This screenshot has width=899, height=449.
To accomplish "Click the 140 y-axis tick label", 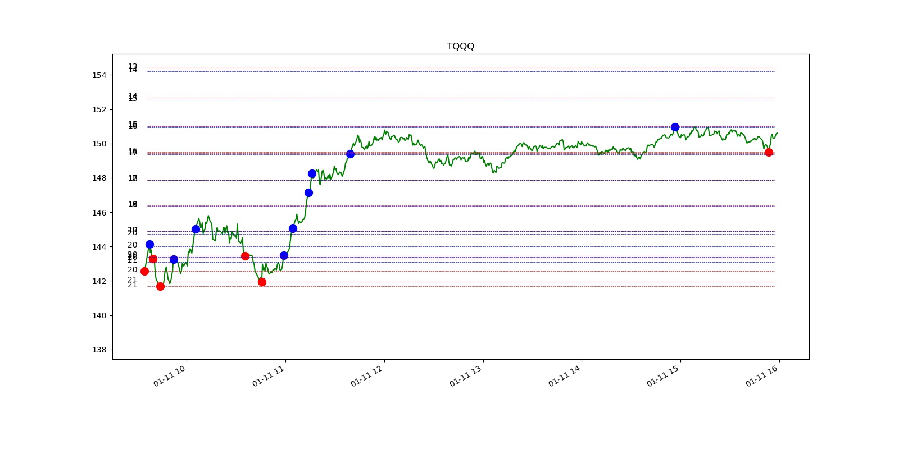I will (x=99, y=315).
